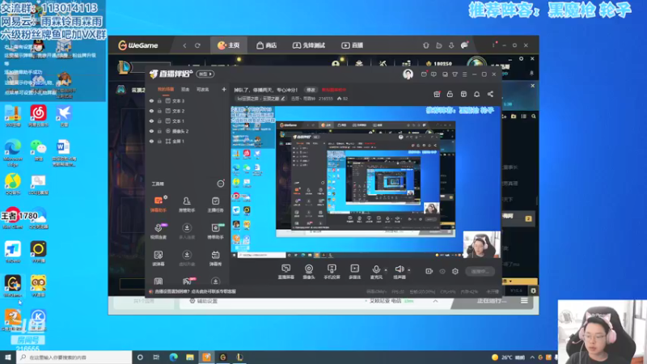647x364 pixels.
Task: Select the 网易云音乐 desktop icon
Action: coord(38,116)
